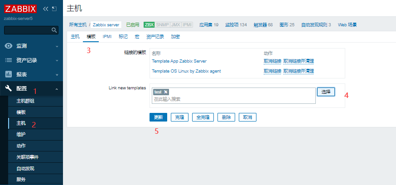Open 触发器 68 link
Viewport: 396px width, 185px height.
(x=263, y=25)
